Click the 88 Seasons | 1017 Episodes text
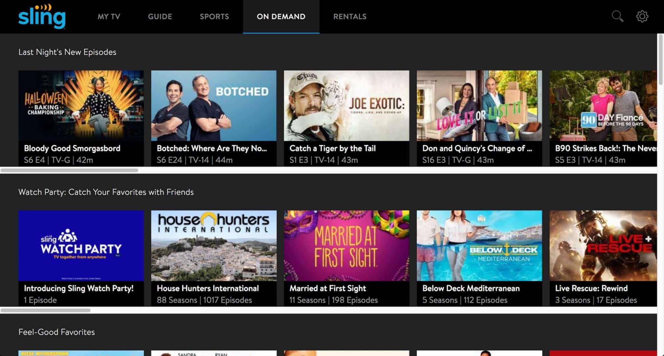Image resolution: width=664 pixels, height=356 pixels. 204,300
